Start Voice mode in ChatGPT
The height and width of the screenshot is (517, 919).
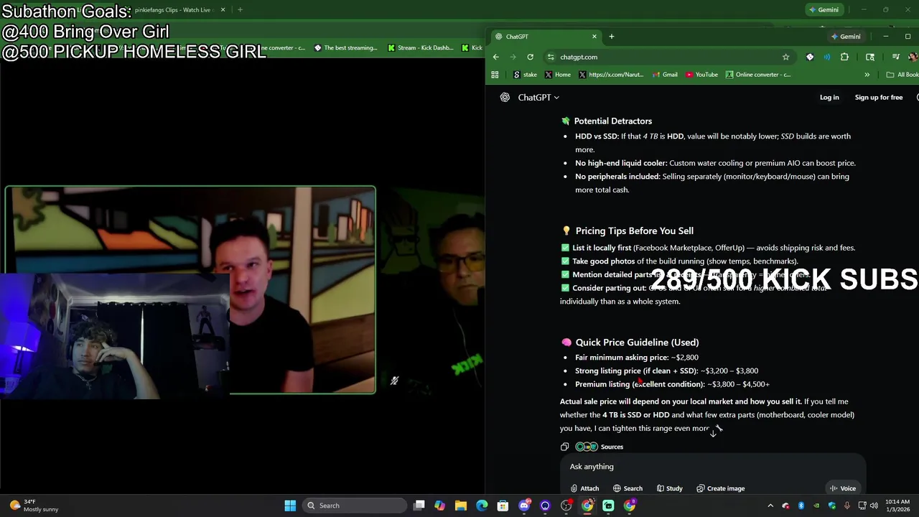pos(842,488)
